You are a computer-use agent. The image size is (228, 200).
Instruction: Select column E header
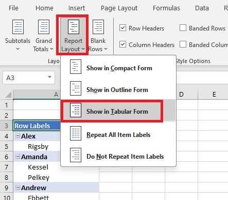[214, 95]
